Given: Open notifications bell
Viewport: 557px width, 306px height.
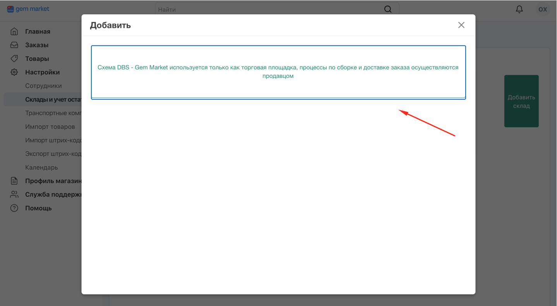Looking at the screenshot, I should coord(519,9).
